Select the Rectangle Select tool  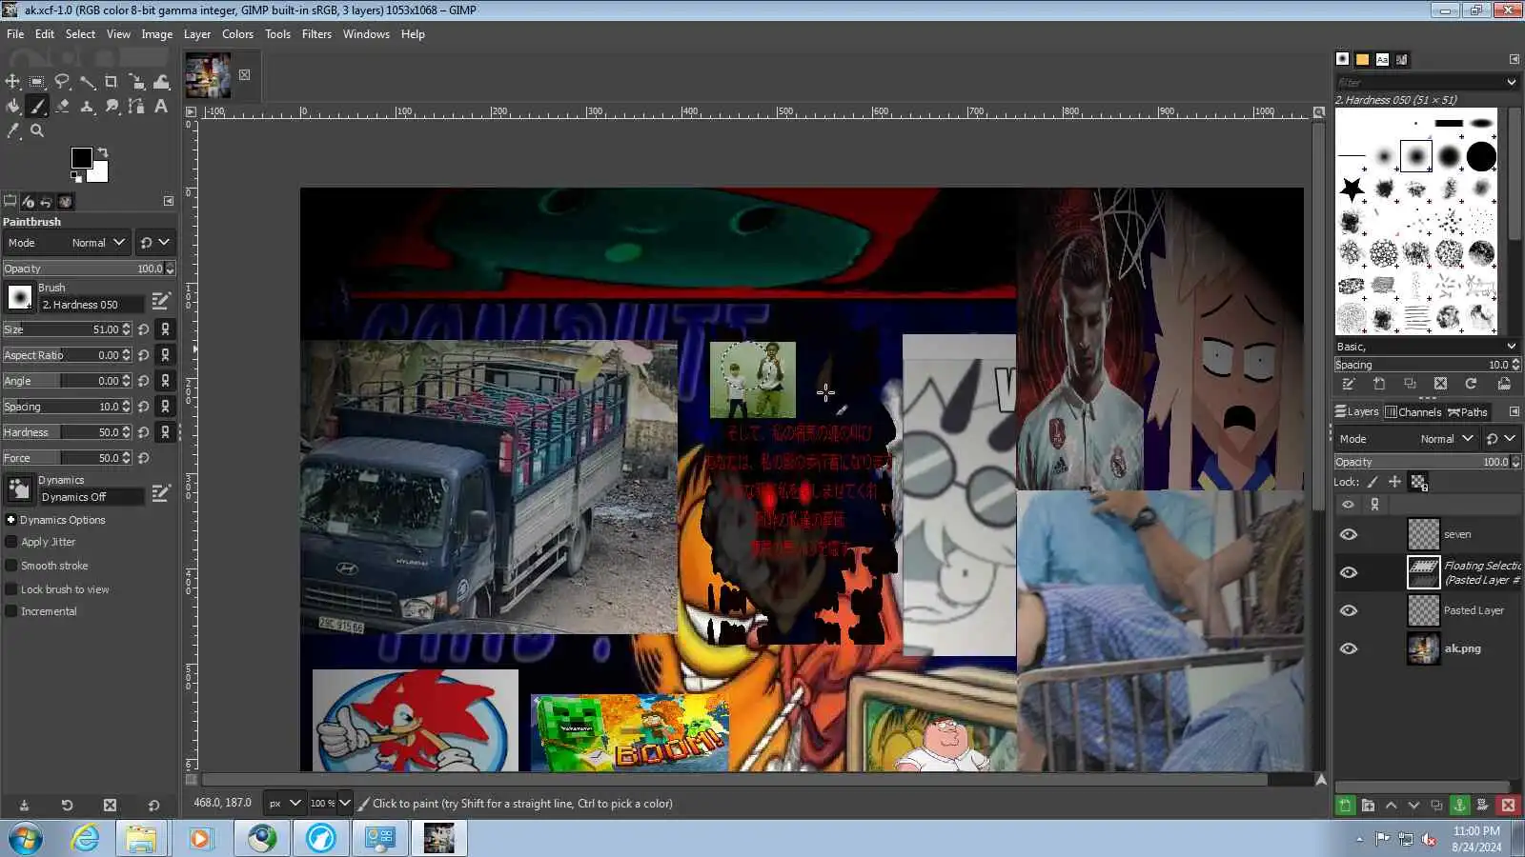(37, 82)
